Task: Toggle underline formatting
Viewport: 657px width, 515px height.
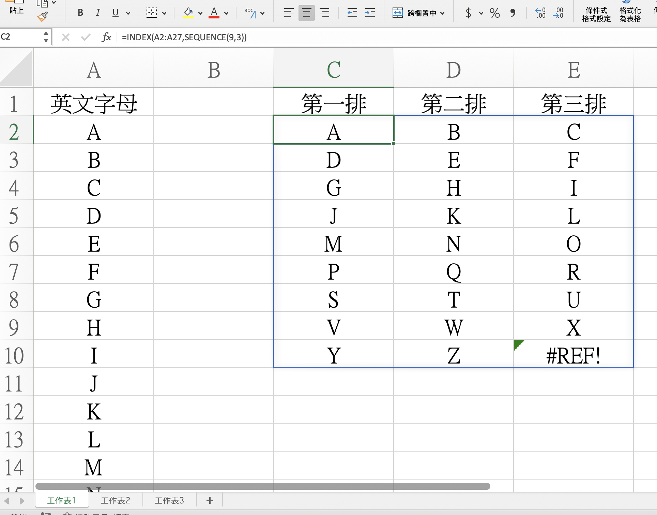Action: click(116, 13)
